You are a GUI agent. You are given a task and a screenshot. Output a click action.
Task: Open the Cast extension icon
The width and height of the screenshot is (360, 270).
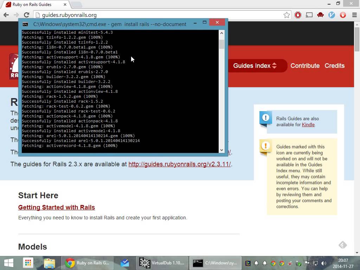pos(309,15)
